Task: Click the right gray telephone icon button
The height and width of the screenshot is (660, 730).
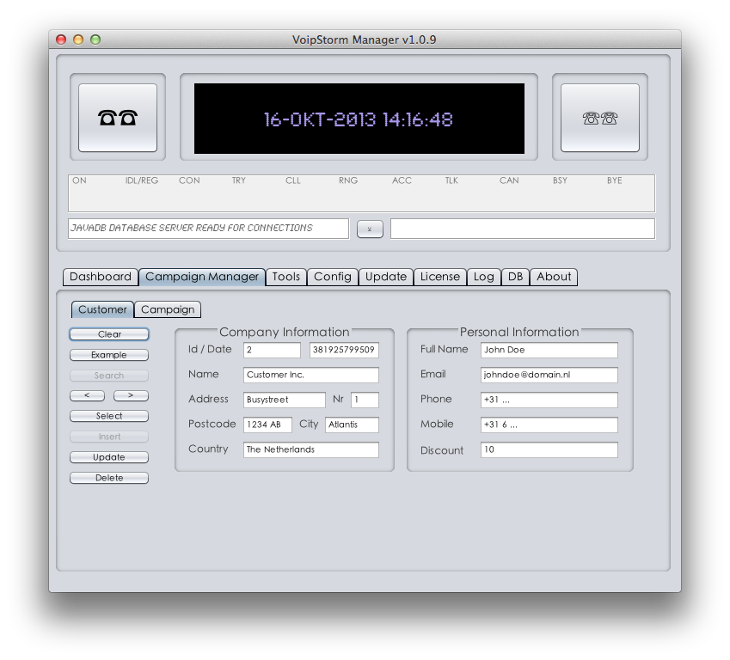Action: coord(599,118)
